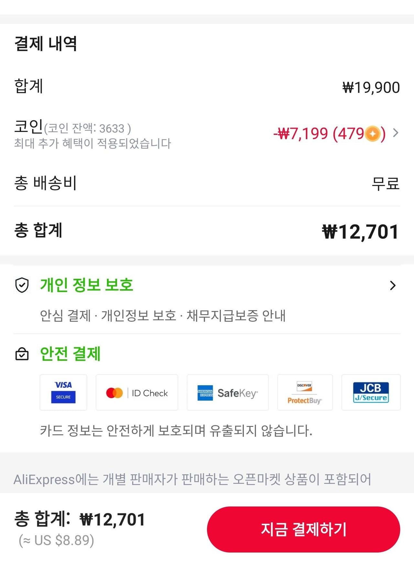
Task: Tap the 총 배송비 무료 shipping value
Action: [x=386, y=183]
